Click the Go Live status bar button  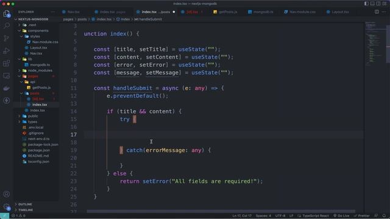coord(341,216)
